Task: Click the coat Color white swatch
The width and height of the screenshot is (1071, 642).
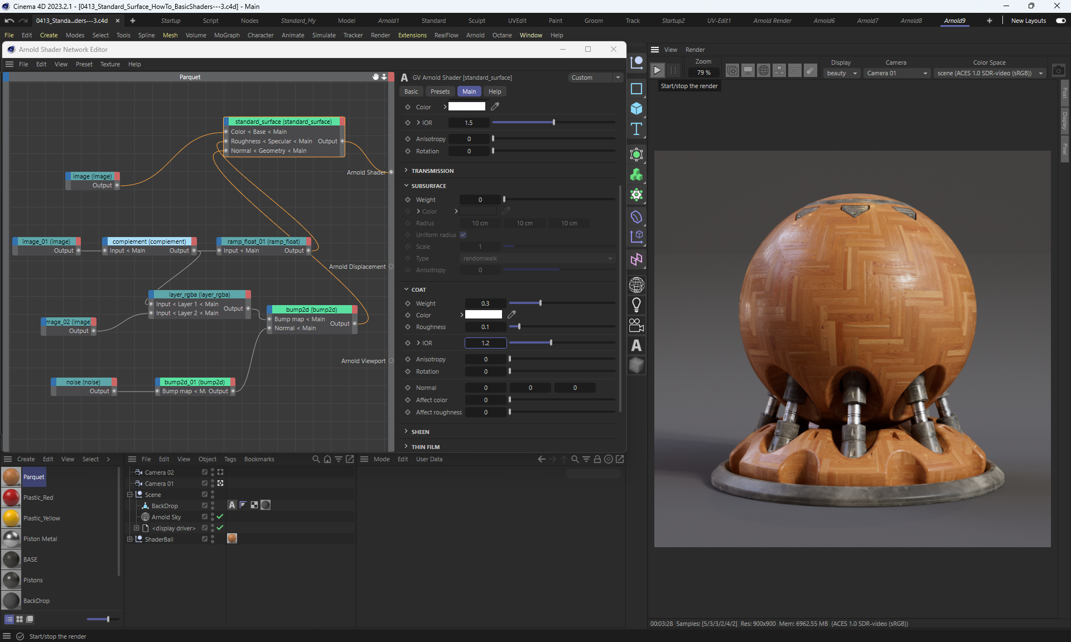Action: [483, 315]
